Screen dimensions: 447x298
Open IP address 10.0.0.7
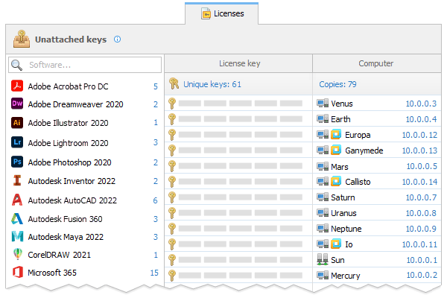click(x=421, y=197)
